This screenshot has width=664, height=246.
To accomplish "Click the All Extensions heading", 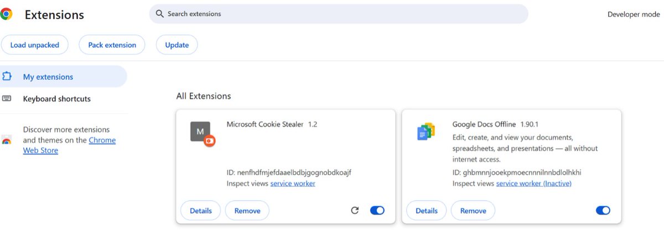I will 204,96.
